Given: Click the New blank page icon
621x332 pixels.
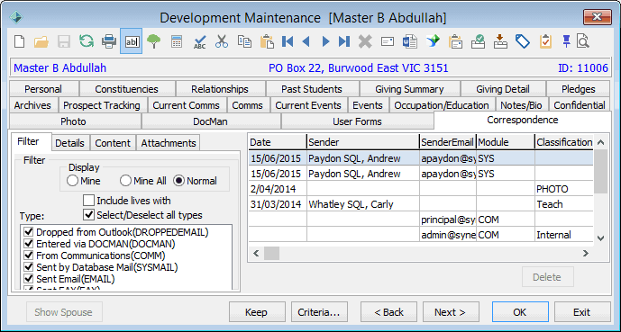Looking at the screenshot, I should (20, 41).
